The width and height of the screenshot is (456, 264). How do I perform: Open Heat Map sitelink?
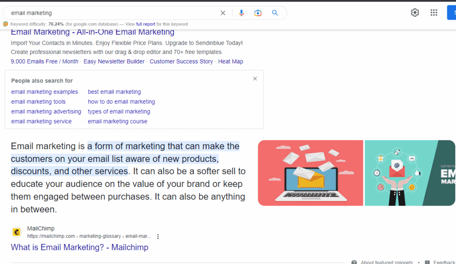point(231,61)
